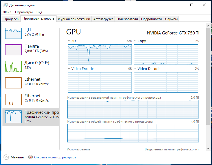Open the Параметры menu
Screen dimensions: 212x165
point(24,12)
